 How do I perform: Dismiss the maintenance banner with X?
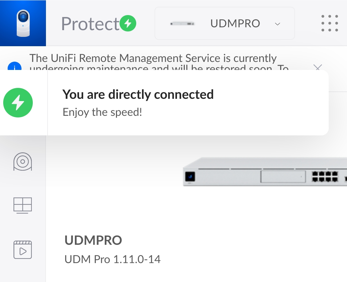(x=317, y=67)
